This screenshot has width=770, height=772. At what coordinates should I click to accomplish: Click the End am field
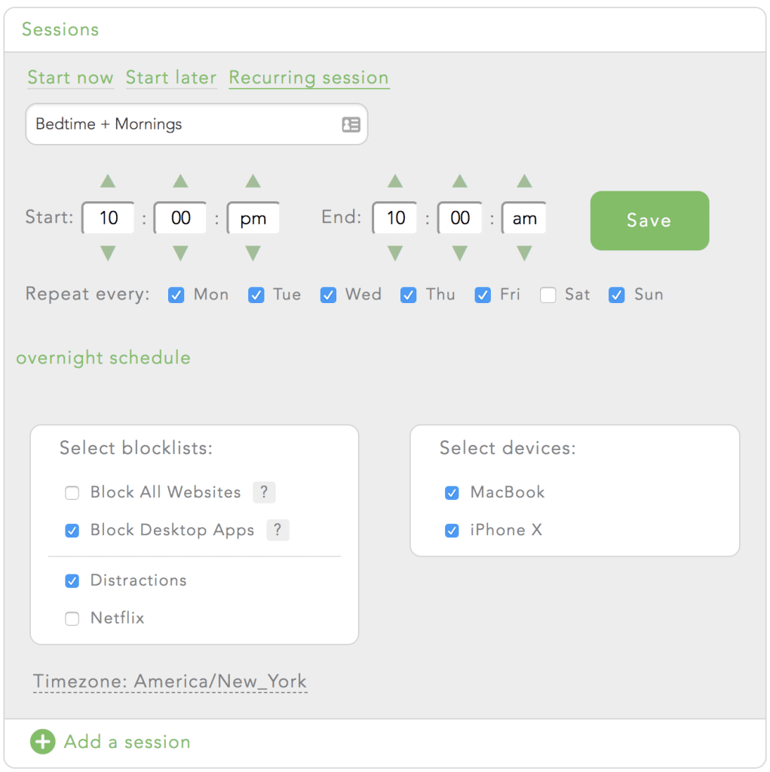click(x=524, y=218)
